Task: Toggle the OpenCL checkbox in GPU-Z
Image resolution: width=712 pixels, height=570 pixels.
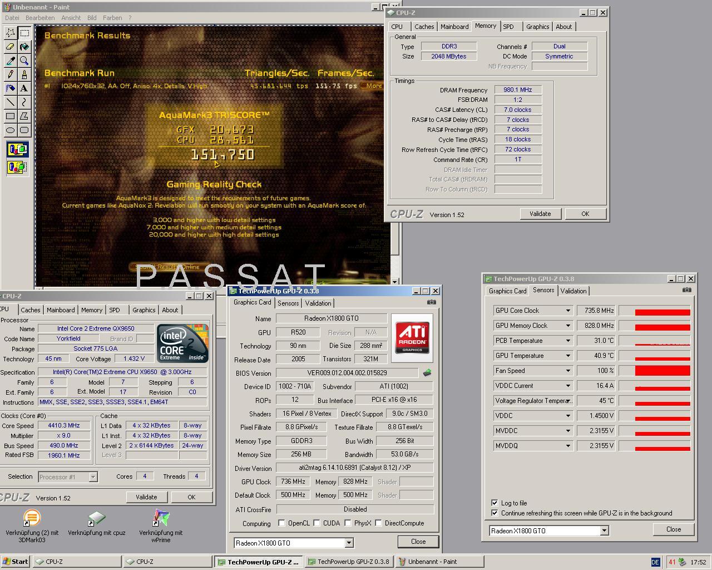Action: point(281,523)
